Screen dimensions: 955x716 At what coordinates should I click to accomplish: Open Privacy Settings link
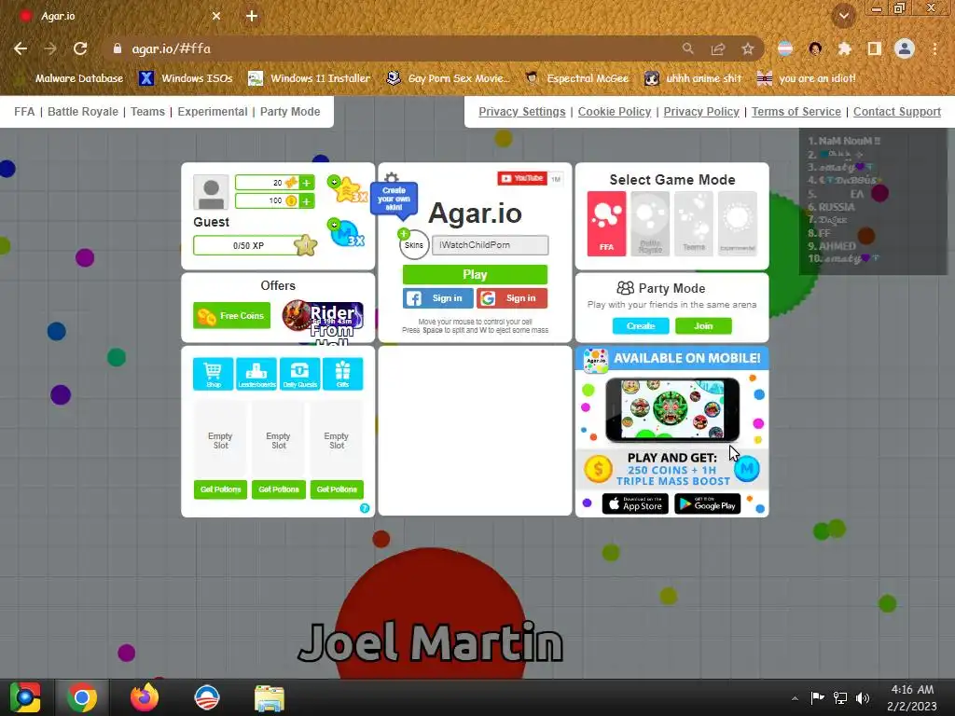click(522, 112)
